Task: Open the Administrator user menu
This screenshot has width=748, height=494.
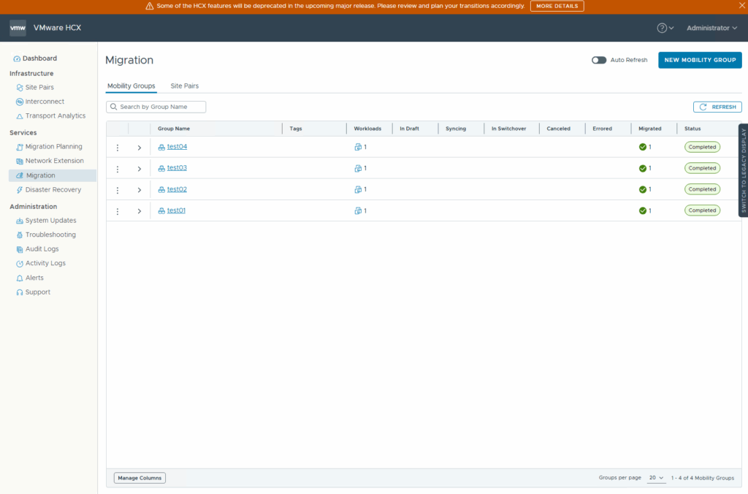Action: point(711,28)
